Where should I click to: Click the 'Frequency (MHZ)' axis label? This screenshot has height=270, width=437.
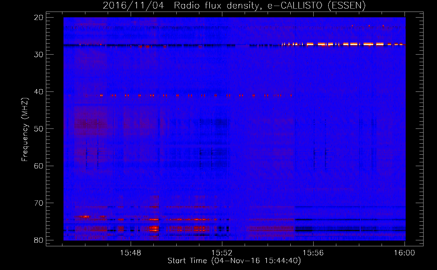tap(25, 130)
